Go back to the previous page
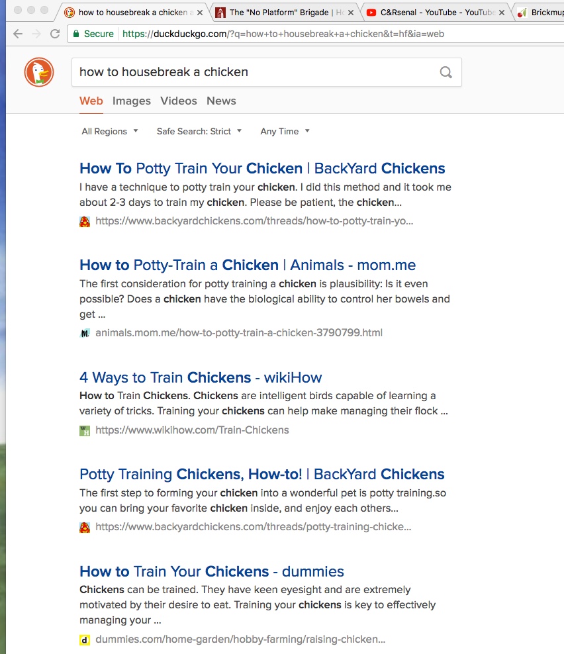564x654 pixels. pyautogui.click(x=18, y=34)
